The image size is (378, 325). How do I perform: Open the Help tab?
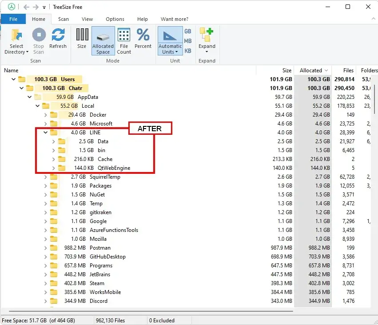click(143, 19)
